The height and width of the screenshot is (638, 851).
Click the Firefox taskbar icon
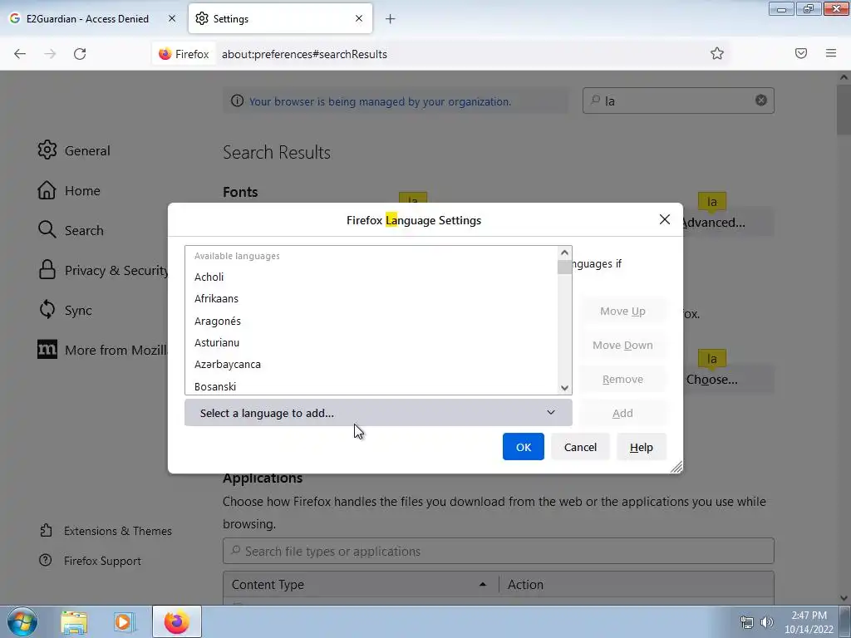[x=177, y=621]
